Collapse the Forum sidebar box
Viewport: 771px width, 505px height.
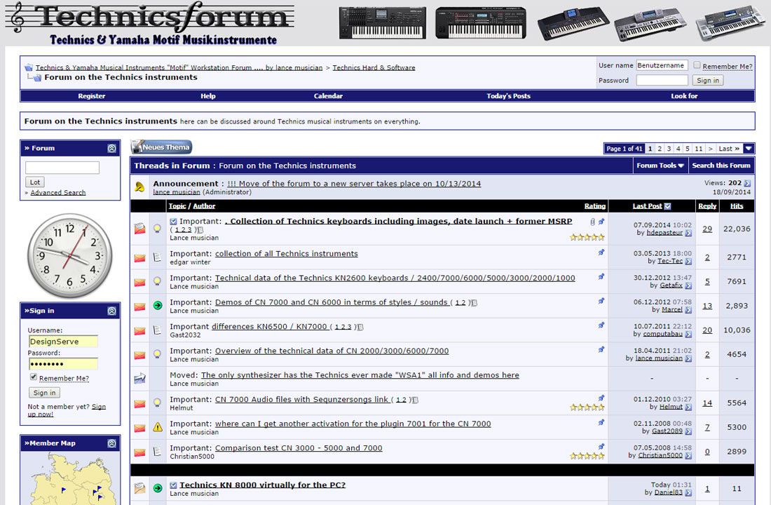pos(111,149)
